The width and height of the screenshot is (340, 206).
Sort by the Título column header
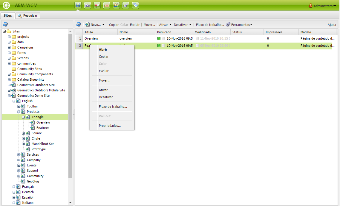pos(100,32)
